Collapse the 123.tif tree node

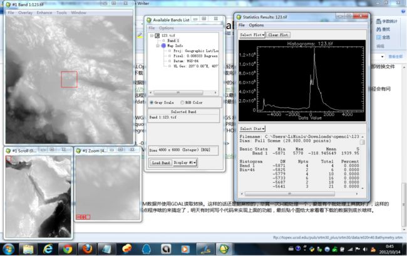[x=152, y=36]
